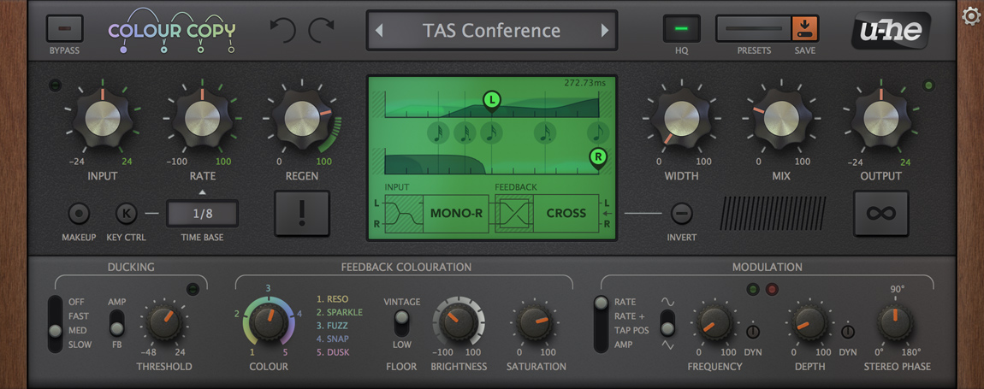Image resolution: width=984 pixels, height=389 pixels.
Task: Click the redo arrow icon
Action: click(322, 30)
